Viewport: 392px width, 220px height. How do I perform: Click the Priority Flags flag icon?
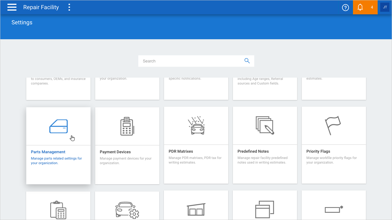333,125
